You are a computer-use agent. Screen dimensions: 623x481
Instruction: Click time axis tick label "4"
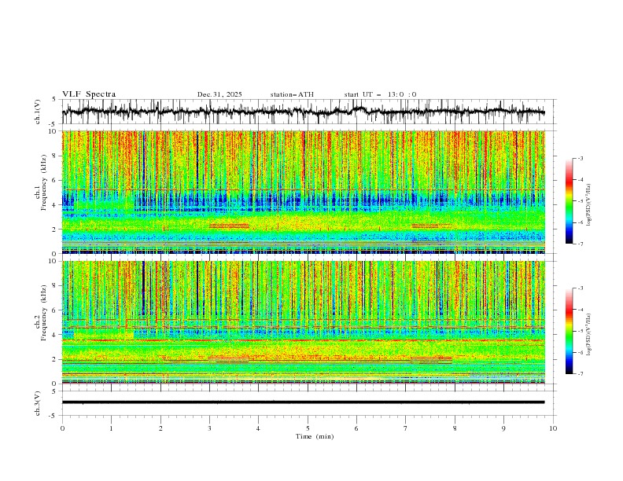(x=258, y=428)
